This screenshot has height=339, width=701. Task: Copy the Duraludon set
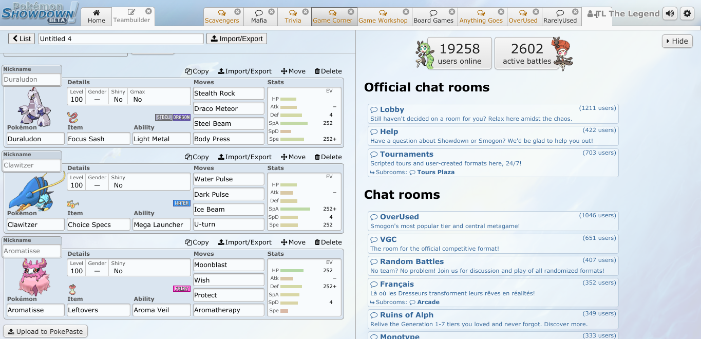coord(197,71)
